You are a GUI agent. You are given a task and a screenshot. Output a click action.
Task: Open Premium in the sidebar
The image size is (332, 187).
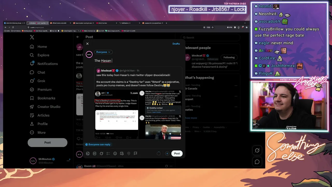40,89
